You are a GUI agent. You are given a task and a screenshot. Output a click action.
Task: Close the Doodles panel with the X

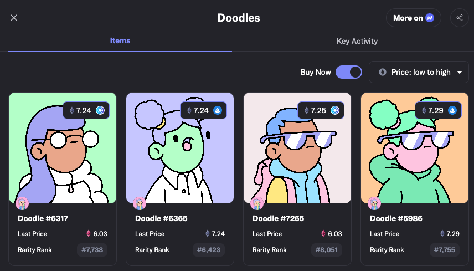pyautogui.click(x=14, y=18)
